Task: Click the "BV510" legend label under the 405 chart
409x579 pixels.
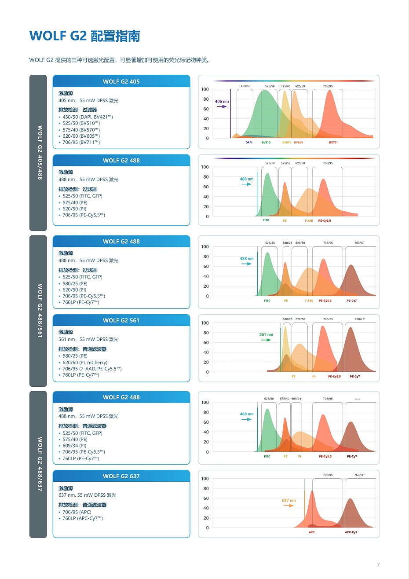Action: pos(266,143)
